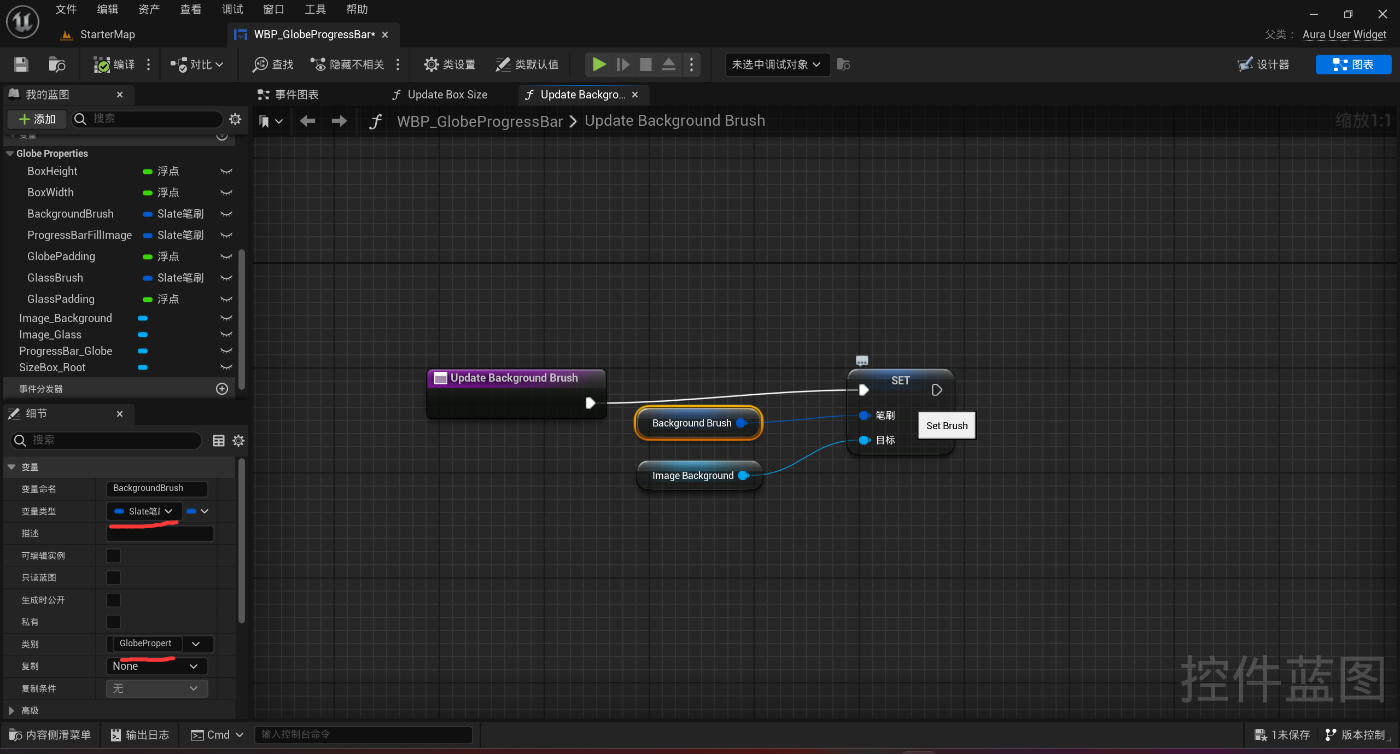Toggle 隐藏不相关 hide unrelated

pyautogui.click(x=347, y=65)
